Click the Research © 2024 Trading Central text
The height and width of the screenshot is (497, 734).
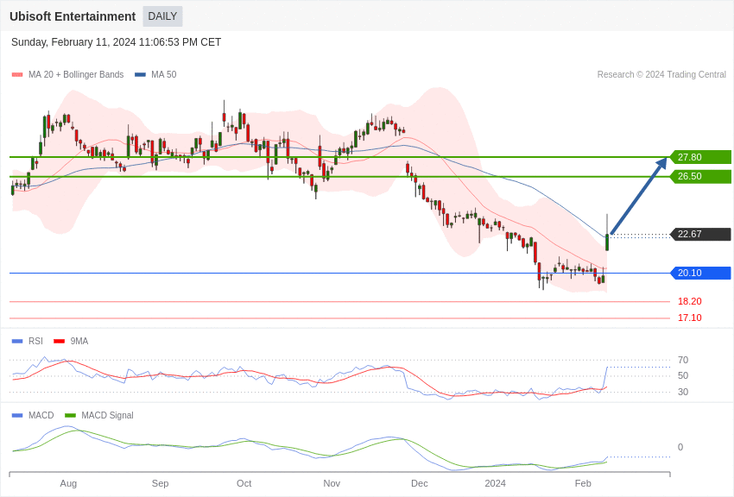(x=661, y=75)
